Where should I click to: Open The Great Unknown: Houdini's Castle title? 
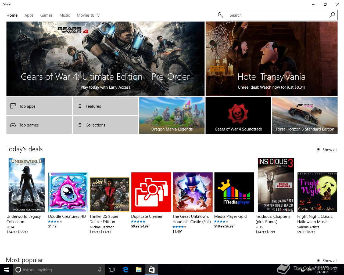192,219
